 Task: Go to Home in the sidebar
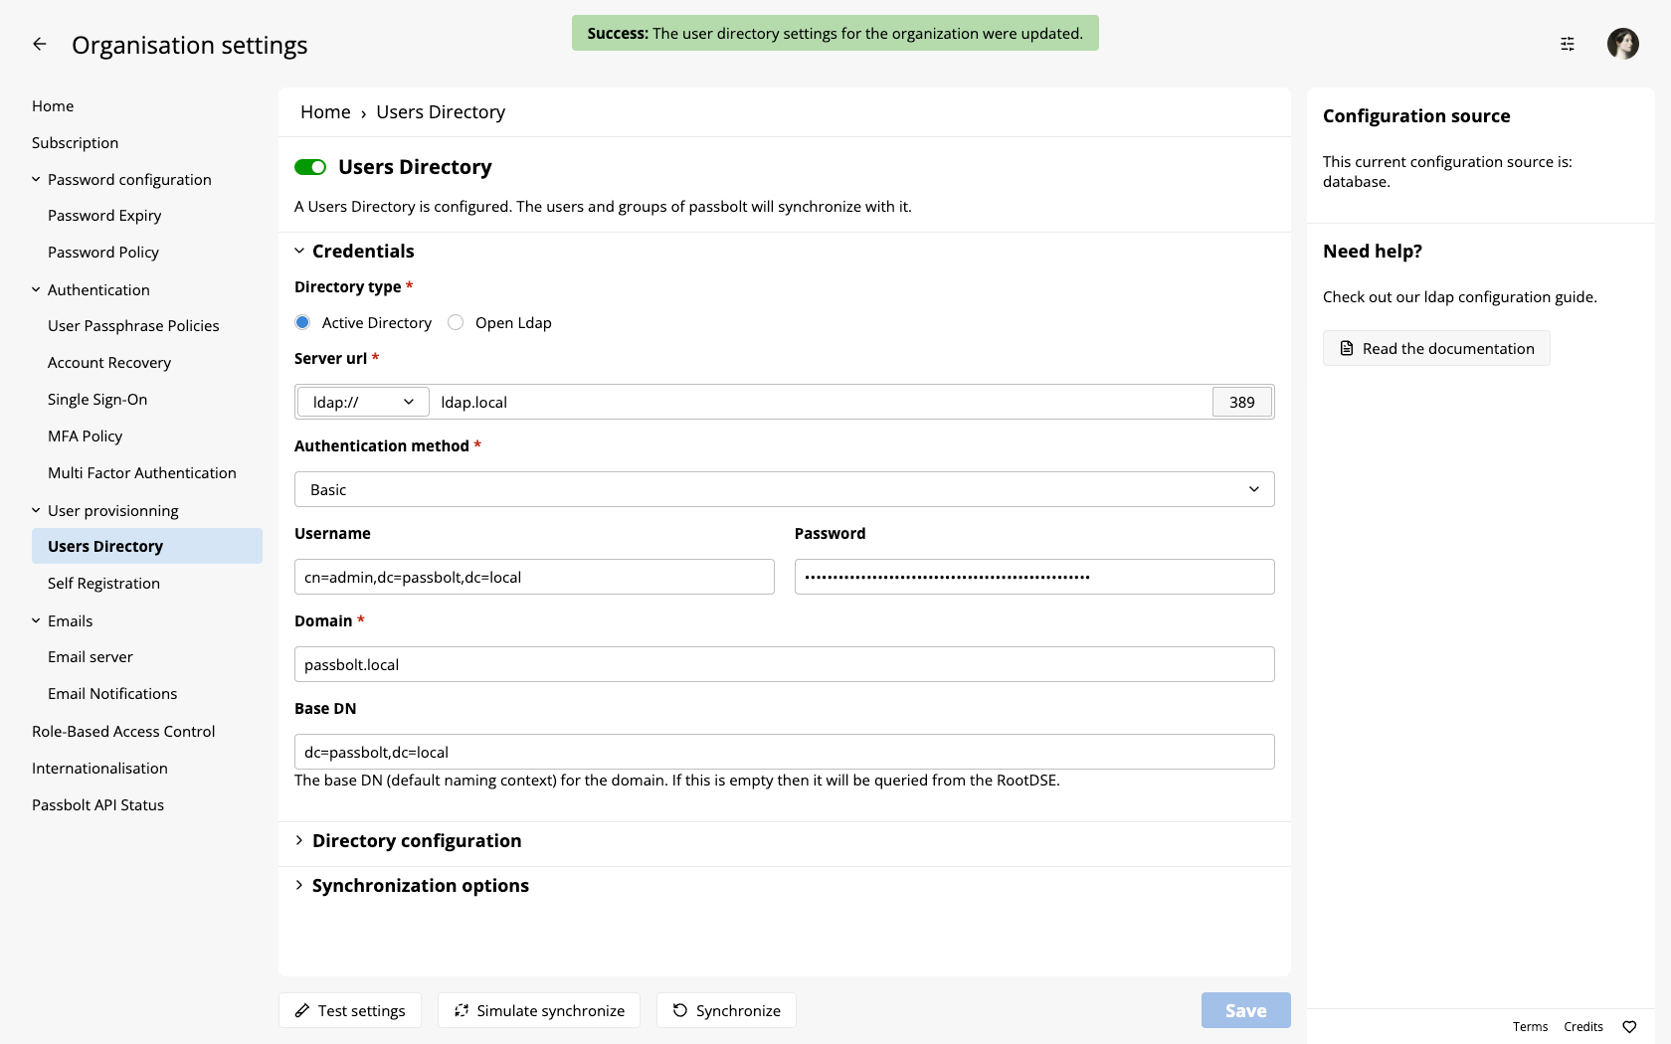[53, 106]
